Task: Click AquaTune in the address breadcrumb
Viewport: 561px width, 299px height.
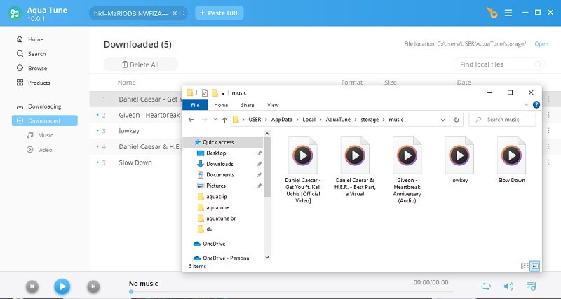Action: pos(338,120)
